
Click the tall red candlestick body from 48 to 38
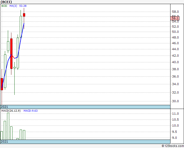click(x=11, y=54)
